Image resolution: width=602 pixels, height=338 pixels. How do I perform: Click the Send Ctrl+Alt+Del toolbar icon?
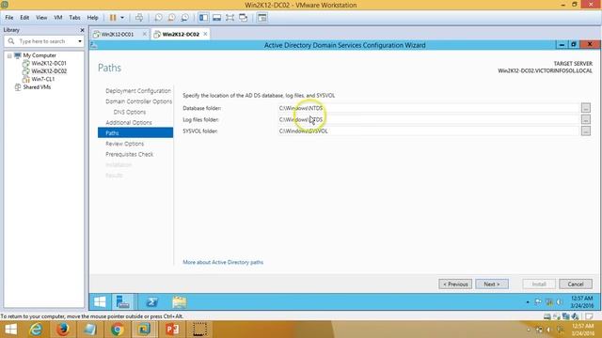pyautogui.click(x=139, y=18)
